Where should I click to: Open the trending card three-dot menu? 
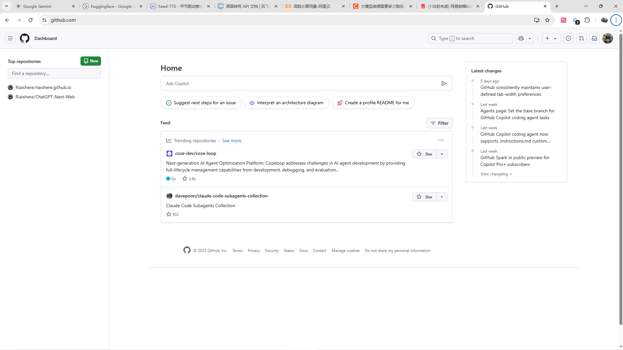pos(441,140)
